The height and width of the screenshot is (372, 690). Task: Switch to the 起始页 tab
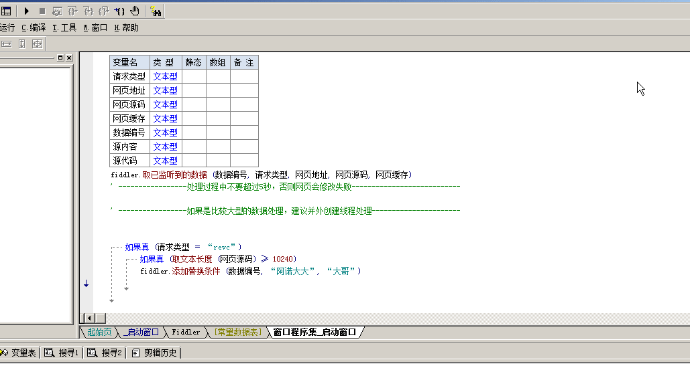99,332
